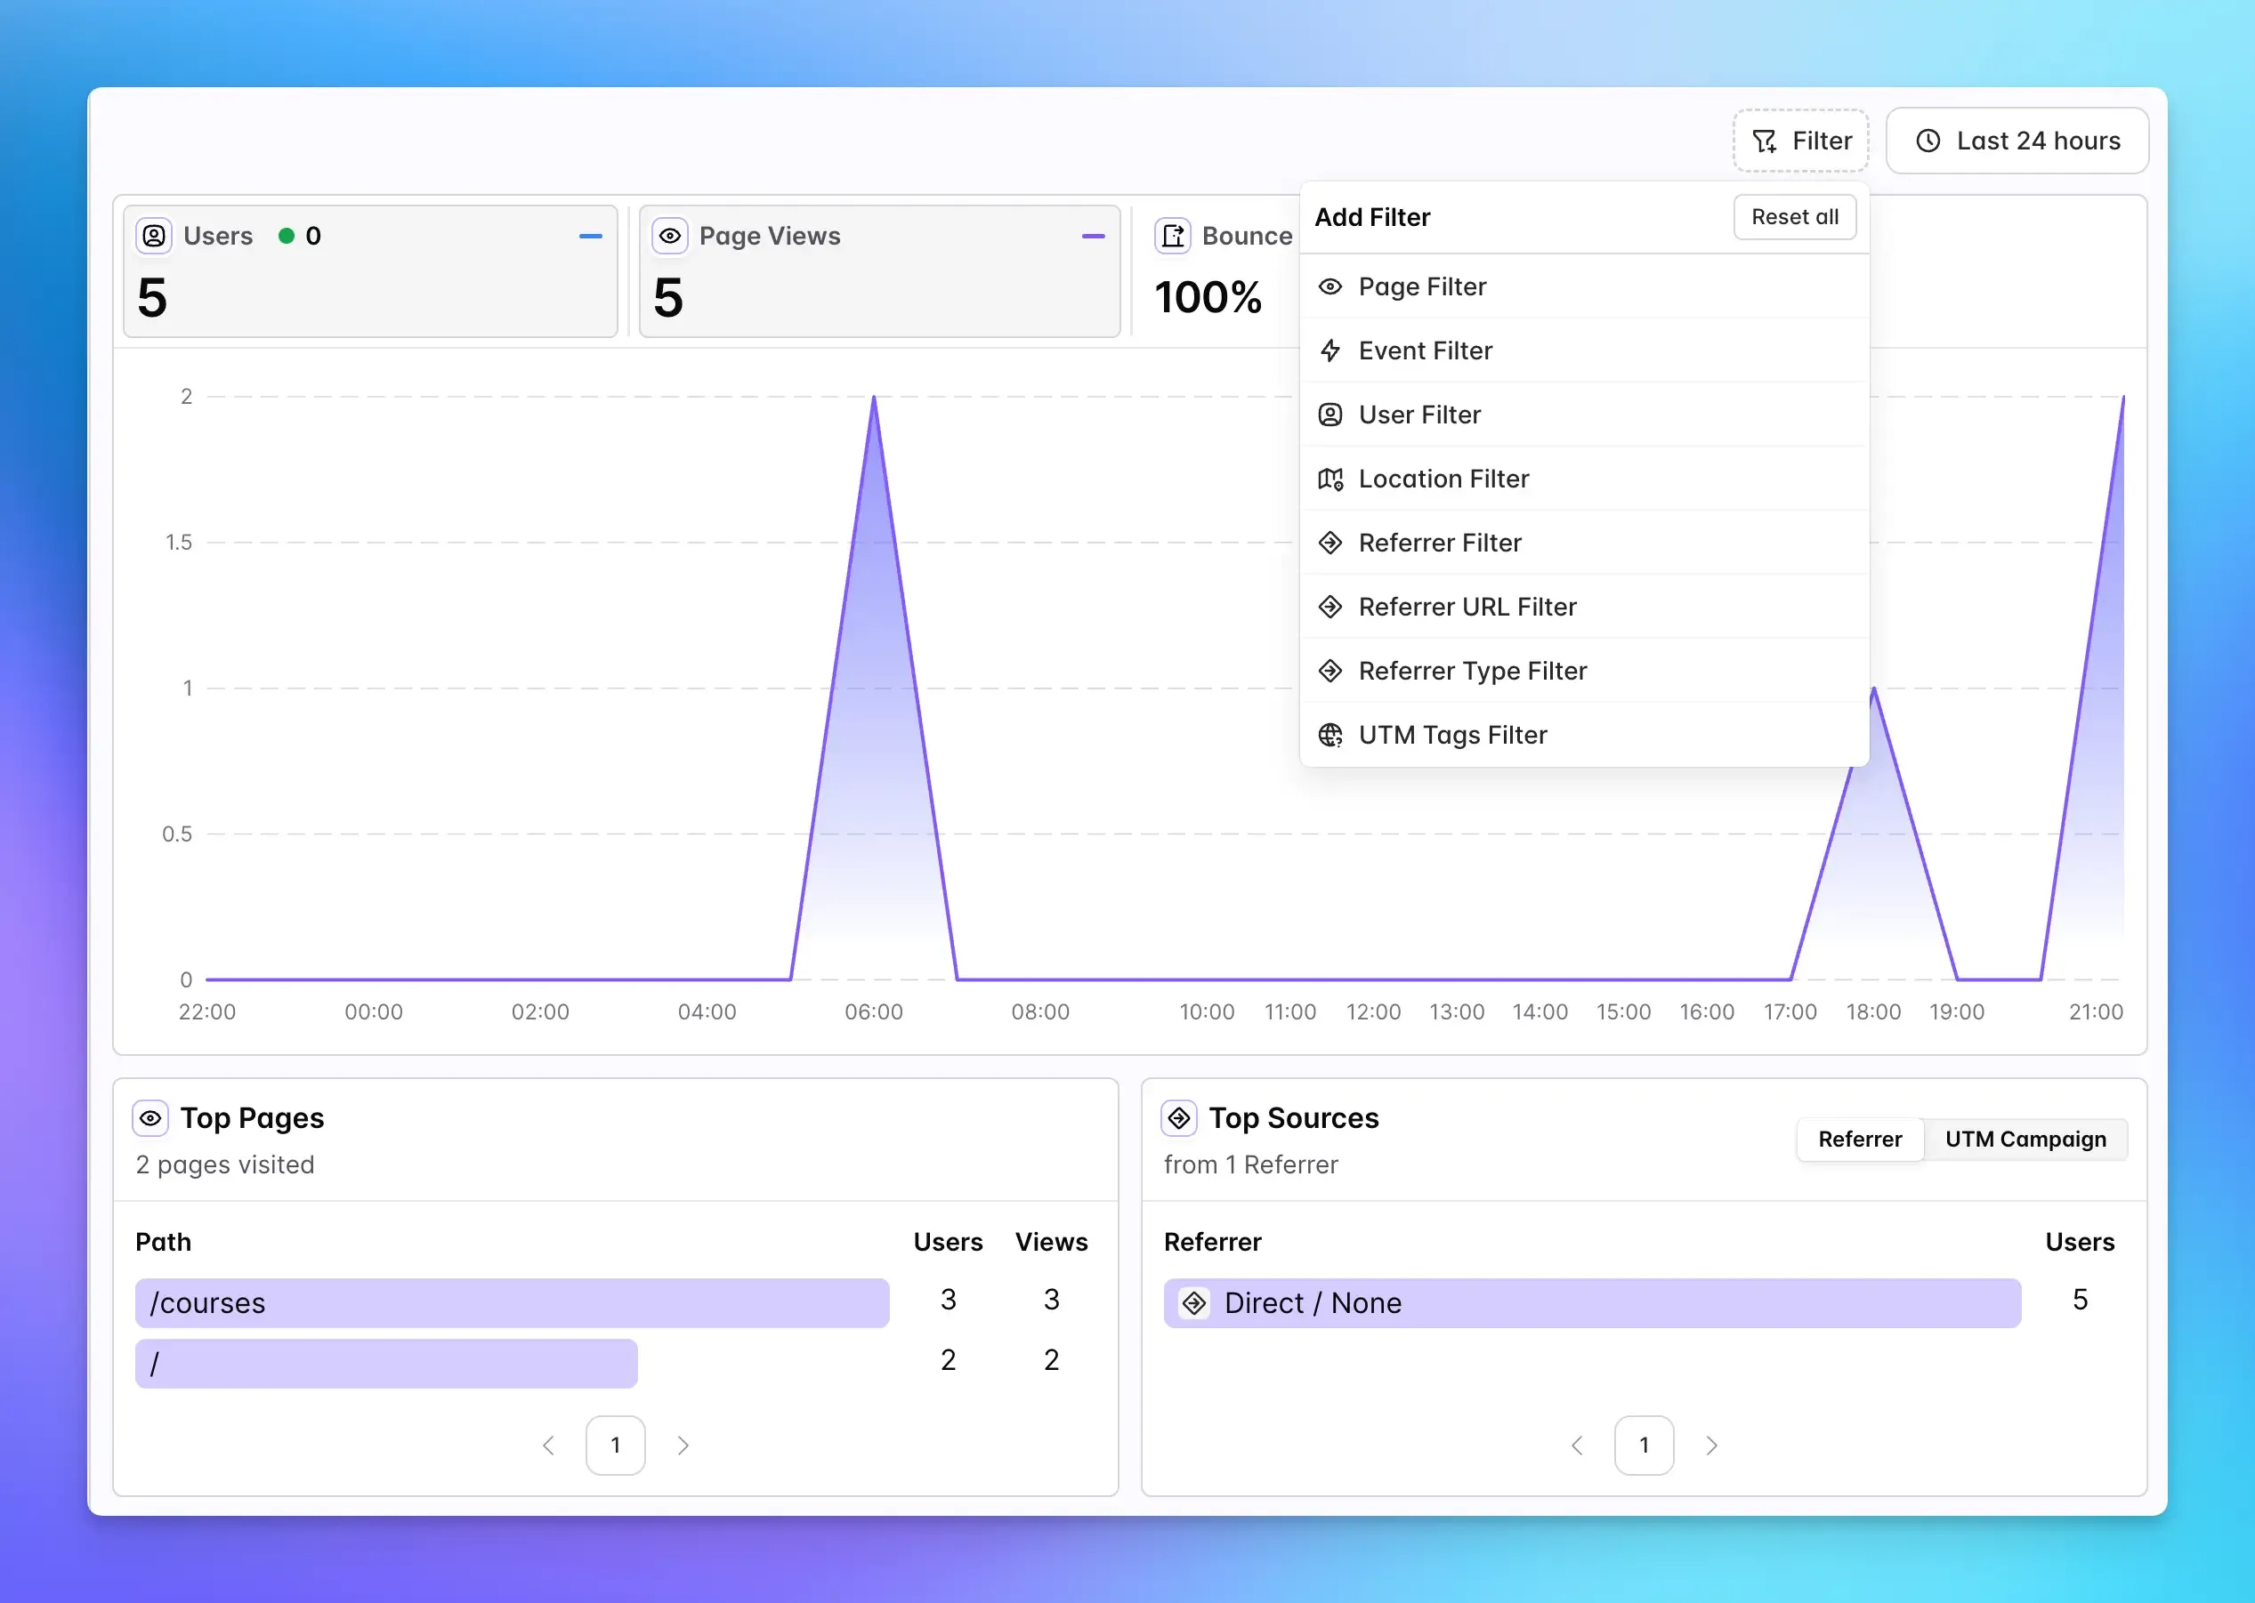Click the globe icon for UTM Tags Filter
Image resolution: width=2255 pixels, height=1603 pixels.
point(1330,736)
